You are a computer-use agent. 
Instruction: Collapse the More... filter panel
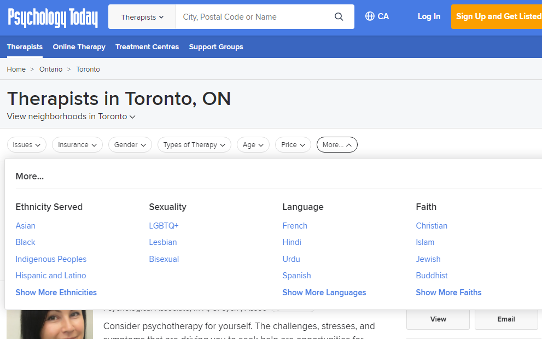[337, 145]
